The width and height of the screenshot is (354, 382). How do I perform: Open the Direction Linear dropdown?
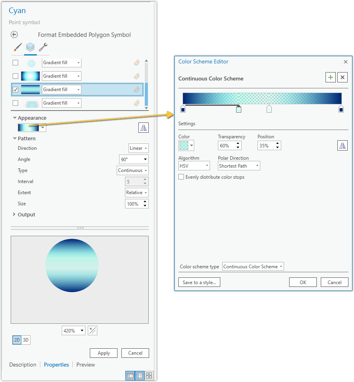coord(138,148)
